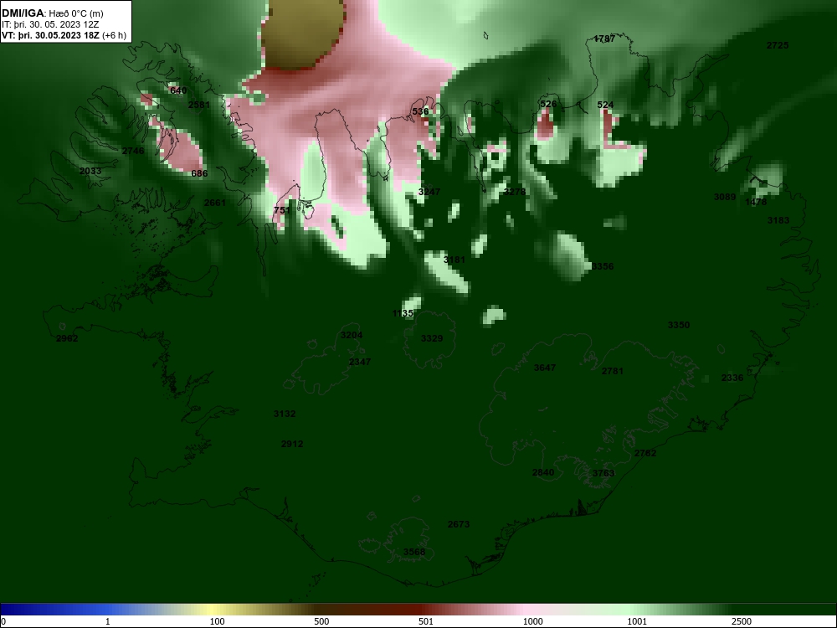Click the 2912 map value

[292, 445]
